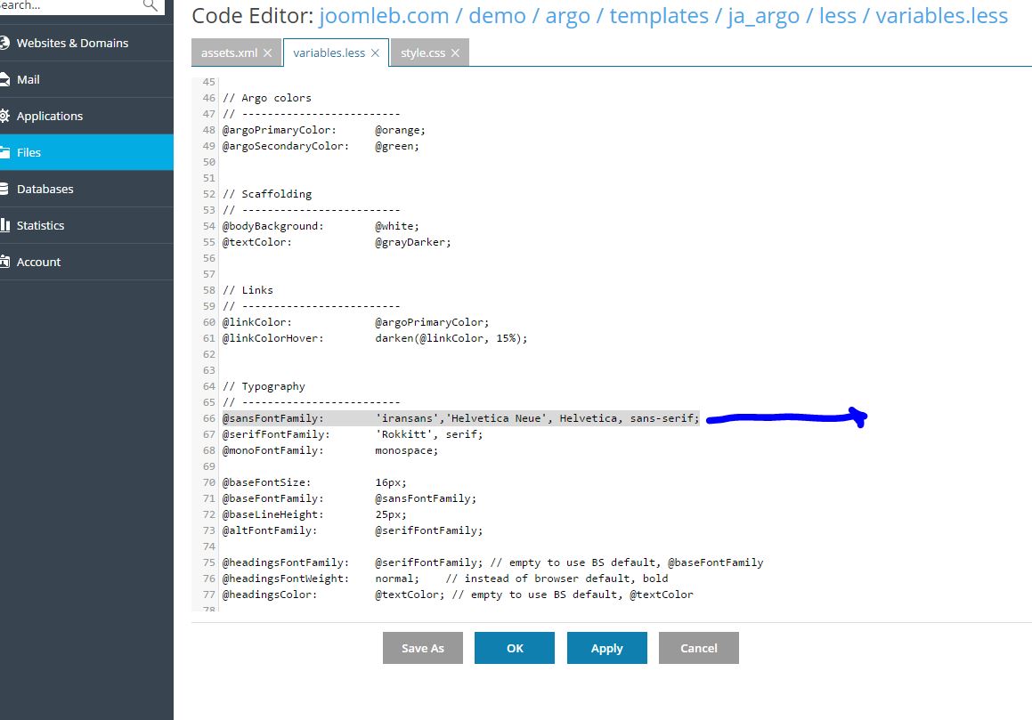The width and height of the screenshot is (1032, 720).
Task: Cancel editing the file
Action: 699,648
